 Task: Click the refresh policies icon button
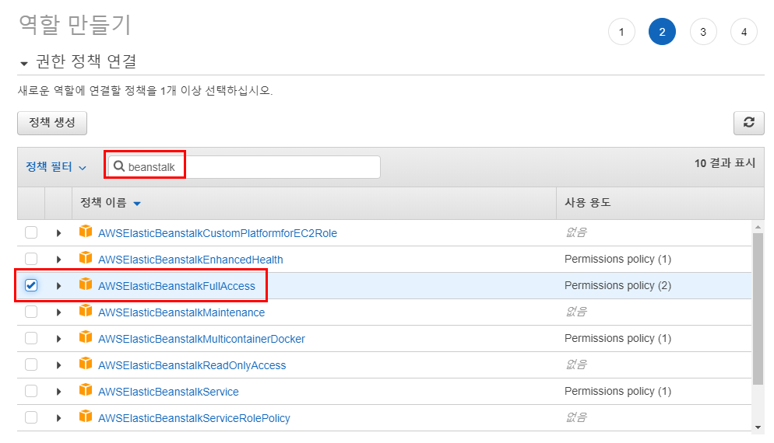tap(748, 123)
